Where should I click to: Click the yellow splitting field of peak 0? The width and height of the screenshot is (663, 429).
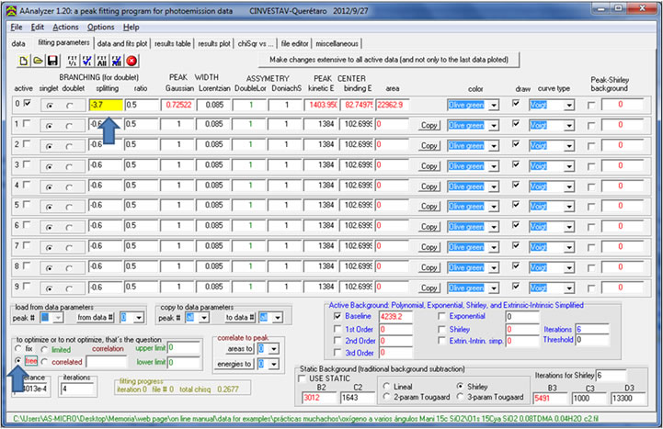pyautogui.click(x=105, y=105)
